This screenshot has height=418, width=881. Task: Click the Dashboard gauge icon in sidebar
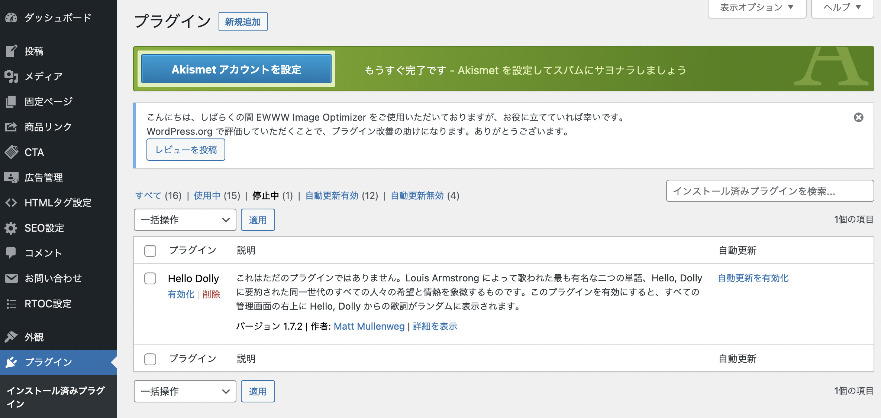[11, 17]
